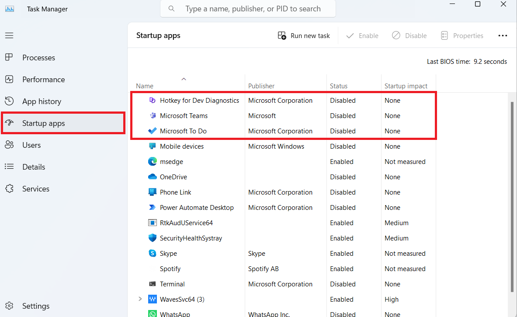The image size is (517, 317).
Task: Click the vertical scrollbar of the startup list
Action: click(x=512, y=196)
